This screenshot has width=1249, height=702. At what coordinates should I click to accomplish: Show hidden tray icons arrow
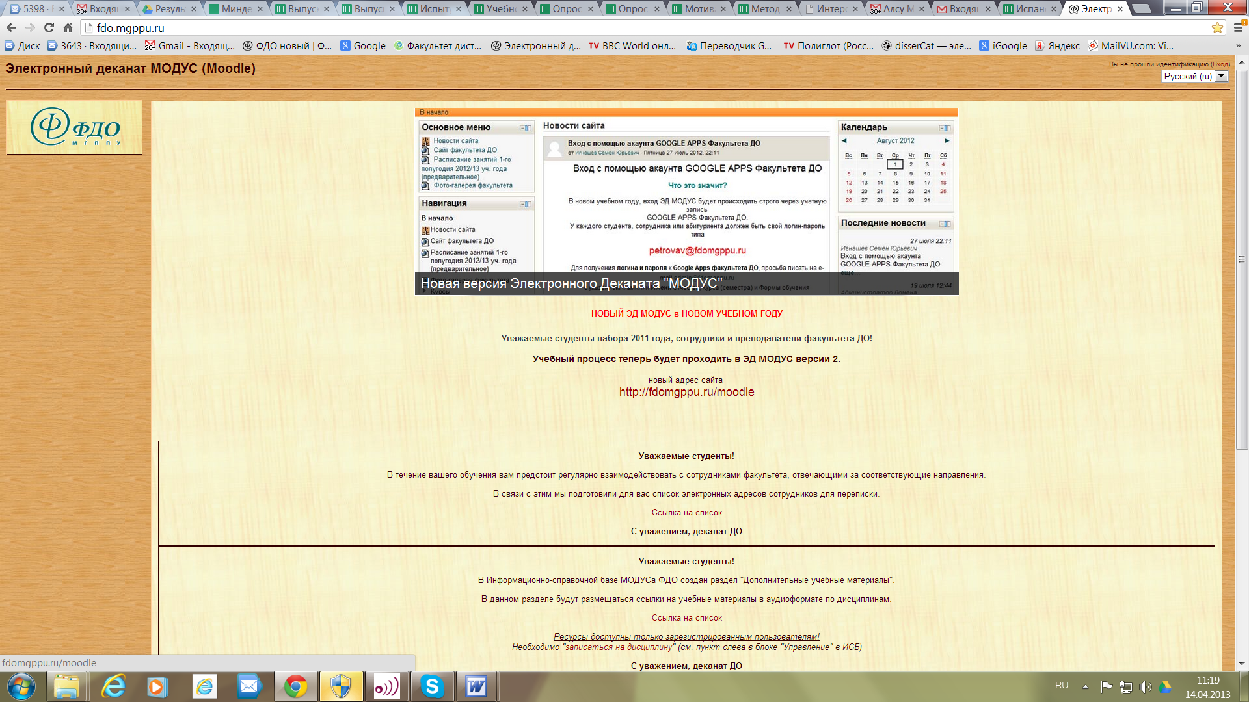1085,686
